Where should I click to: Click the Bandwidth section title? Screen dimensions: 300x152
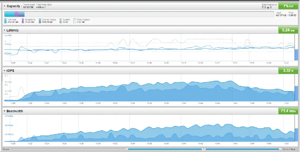tap(15, 111)
